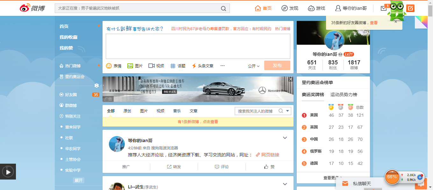Open sidebar group settings gear icon
Image resolution: width=433 pixels, height=190 pixels.
click(x=96, y=86)
